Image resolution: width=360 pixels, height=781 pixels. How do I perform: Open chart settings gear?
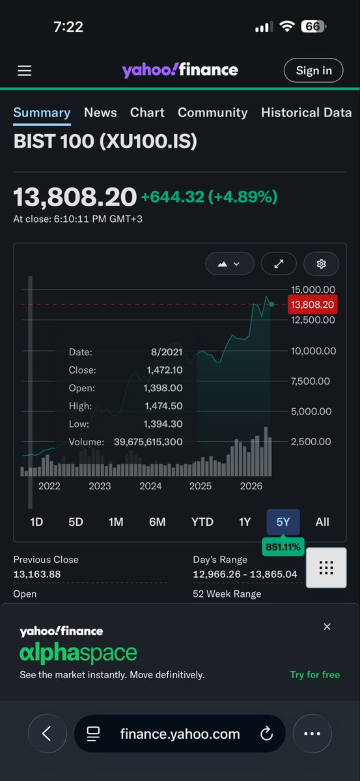tap(321, 264)
